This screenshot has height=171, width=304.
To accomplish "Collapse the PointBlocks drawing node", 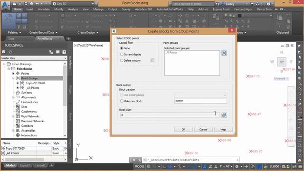I will 9,68.
